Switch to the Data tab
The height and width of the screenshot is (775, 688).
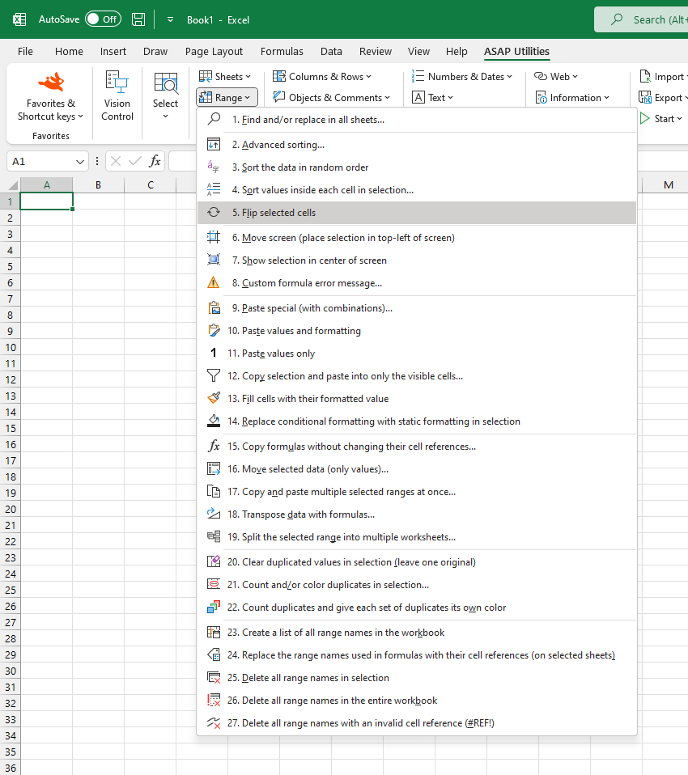(331, 52)
